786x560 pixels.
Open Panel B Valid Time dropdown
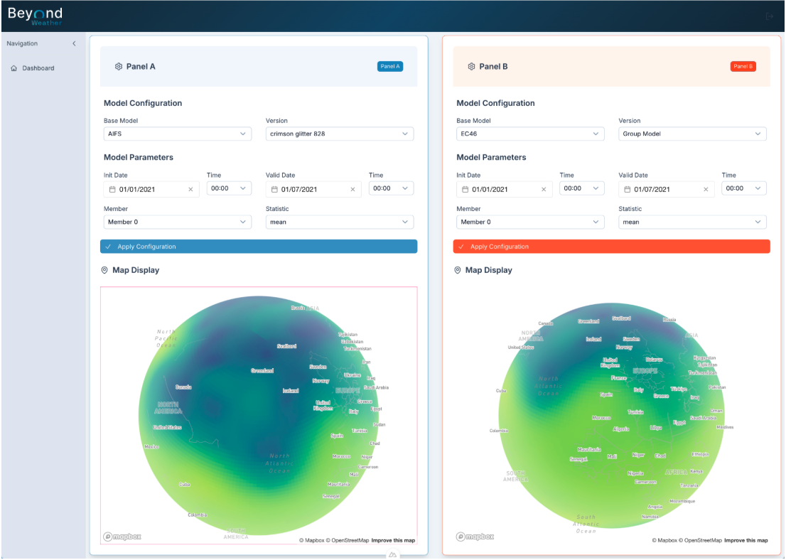(x=744, y=188)
